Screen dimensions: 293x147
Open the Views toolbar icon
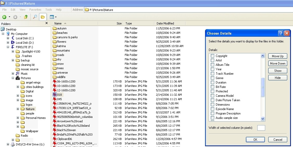(x=52, y=17)
